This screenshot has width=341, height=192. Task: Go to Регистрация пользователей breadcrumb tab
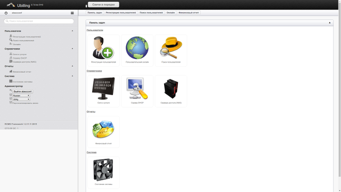[x=121, y=13]
